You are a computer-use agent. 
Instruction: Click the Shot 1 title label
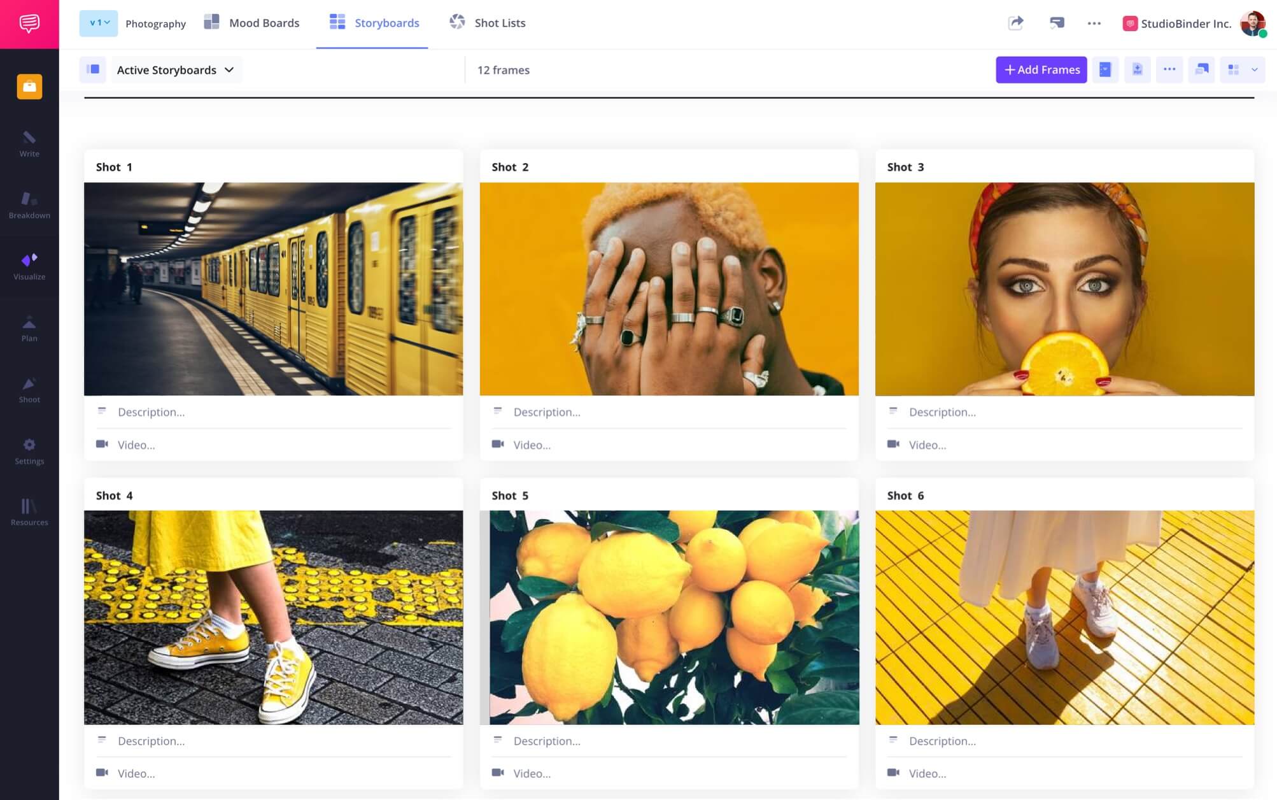[x=114, y=167]
